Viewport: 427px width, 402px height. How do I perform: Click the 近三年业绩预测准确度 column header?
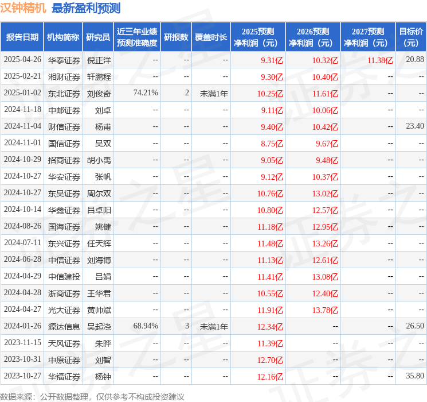point(137,37)
